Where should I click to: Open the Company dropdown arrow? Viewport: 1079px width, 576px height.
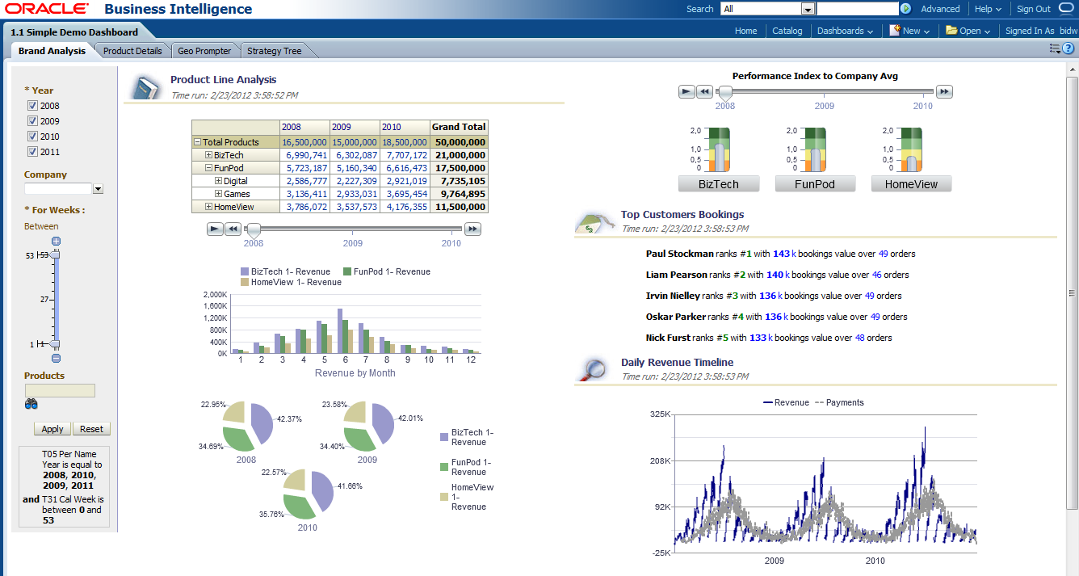[x=99, y=189]
